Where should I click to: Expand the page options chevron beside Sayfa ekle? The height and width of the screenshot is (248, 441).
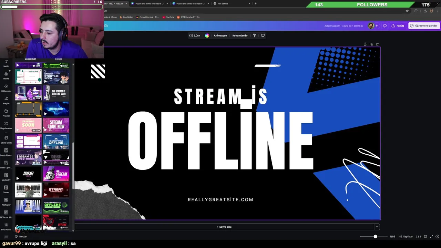pos(377,227)
